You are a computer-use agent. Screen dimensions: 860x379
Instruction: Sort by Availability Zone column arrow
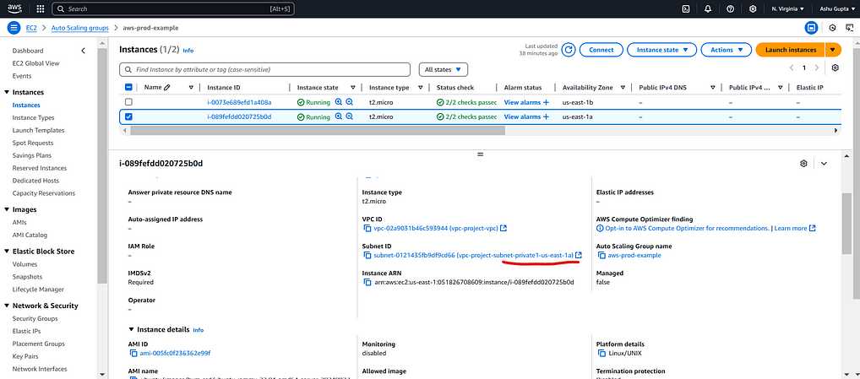[x=623, y=87]
